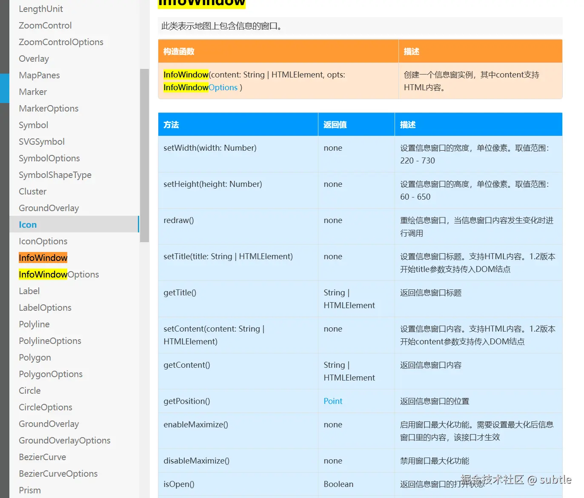Open MapPanes documentation entry
The height and width of the screenshot is (498, 584).
click(x=39, y=75)
